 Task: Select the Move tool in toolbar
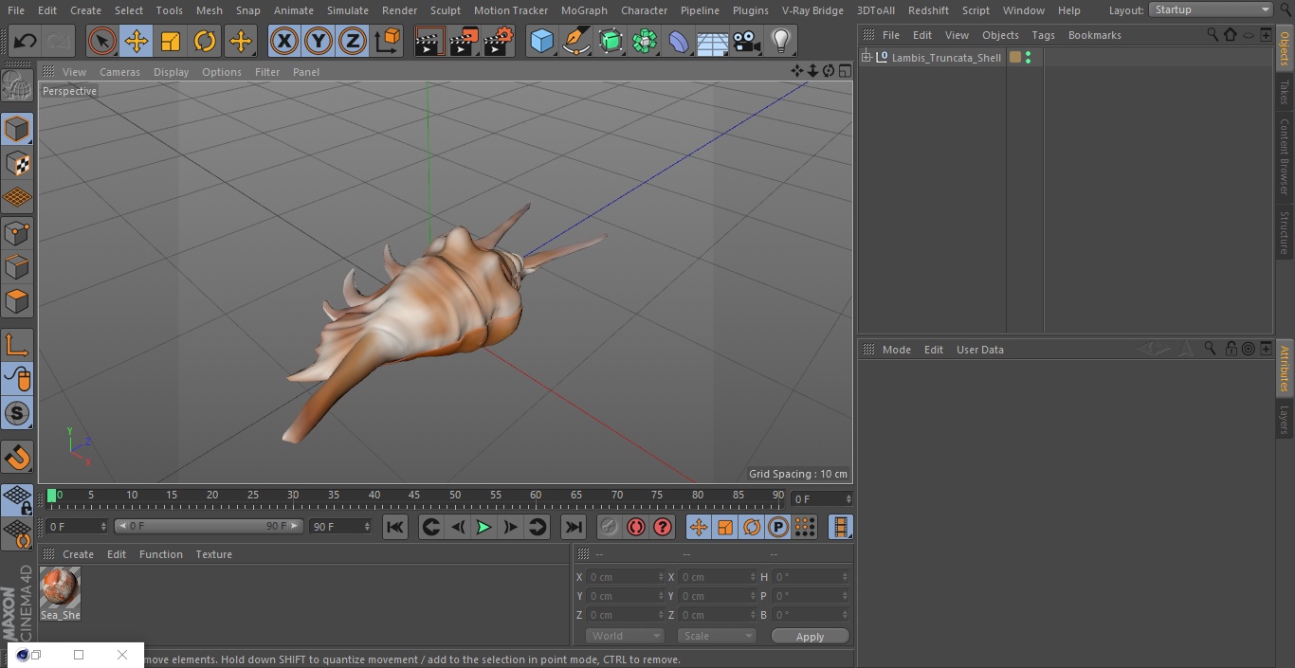137,41
